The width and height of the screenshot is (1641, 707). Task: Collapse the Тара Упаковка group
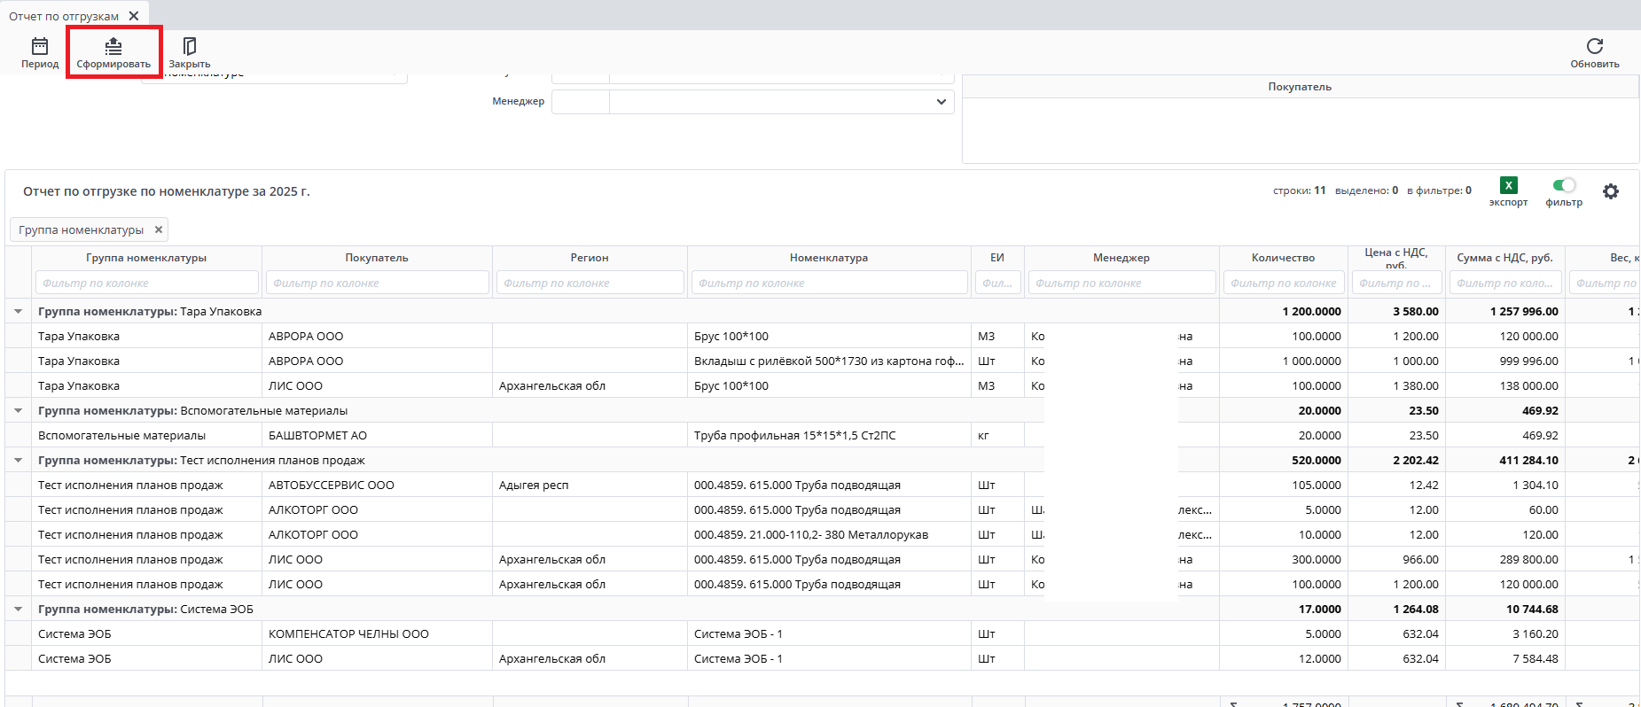(18, 312)
